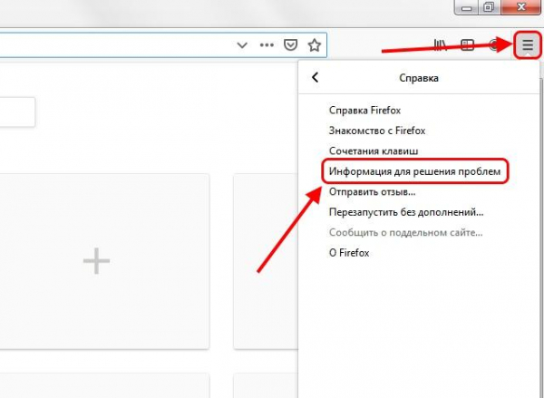The image size is (544, 398).
Task: Restore down the Firefox window
Action: (489, 7)
